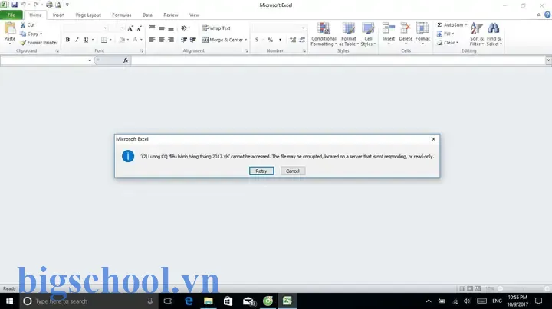Toggle middle vertical align
Screen dimensions: 552x309
click(x=162, y=28)
